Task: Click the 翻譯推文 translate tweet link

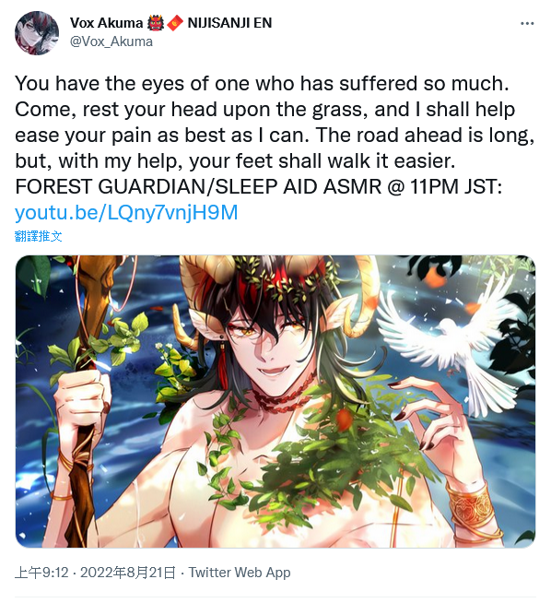Action: click(x=38, y=236)
